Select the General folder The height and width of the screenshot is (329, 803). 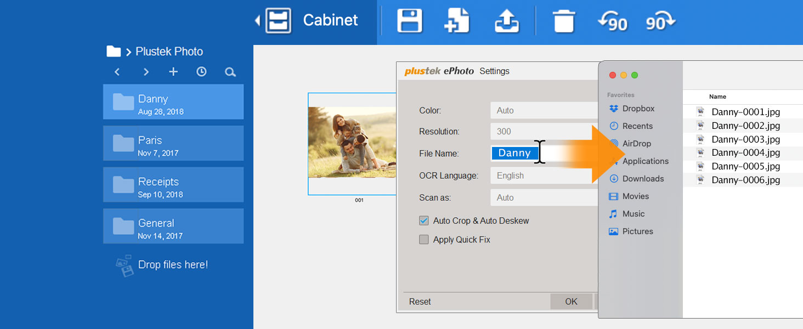coord(173,226)
